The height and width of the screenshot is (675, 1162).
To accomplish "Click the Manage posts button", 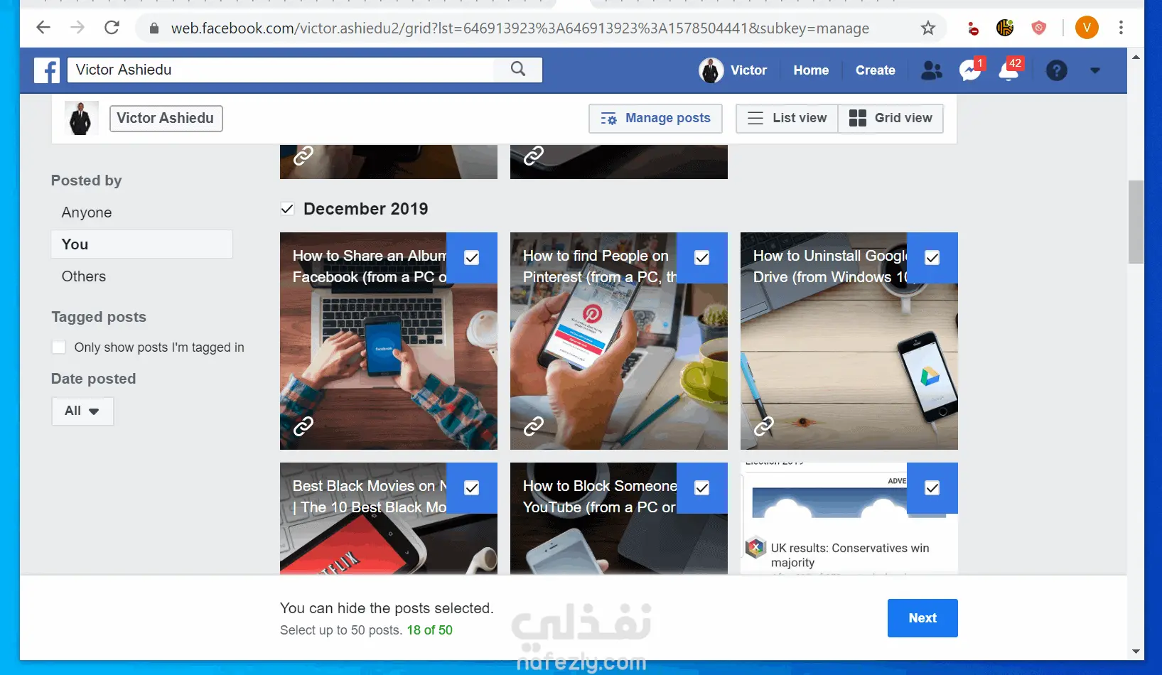I will tap(655, 119).
